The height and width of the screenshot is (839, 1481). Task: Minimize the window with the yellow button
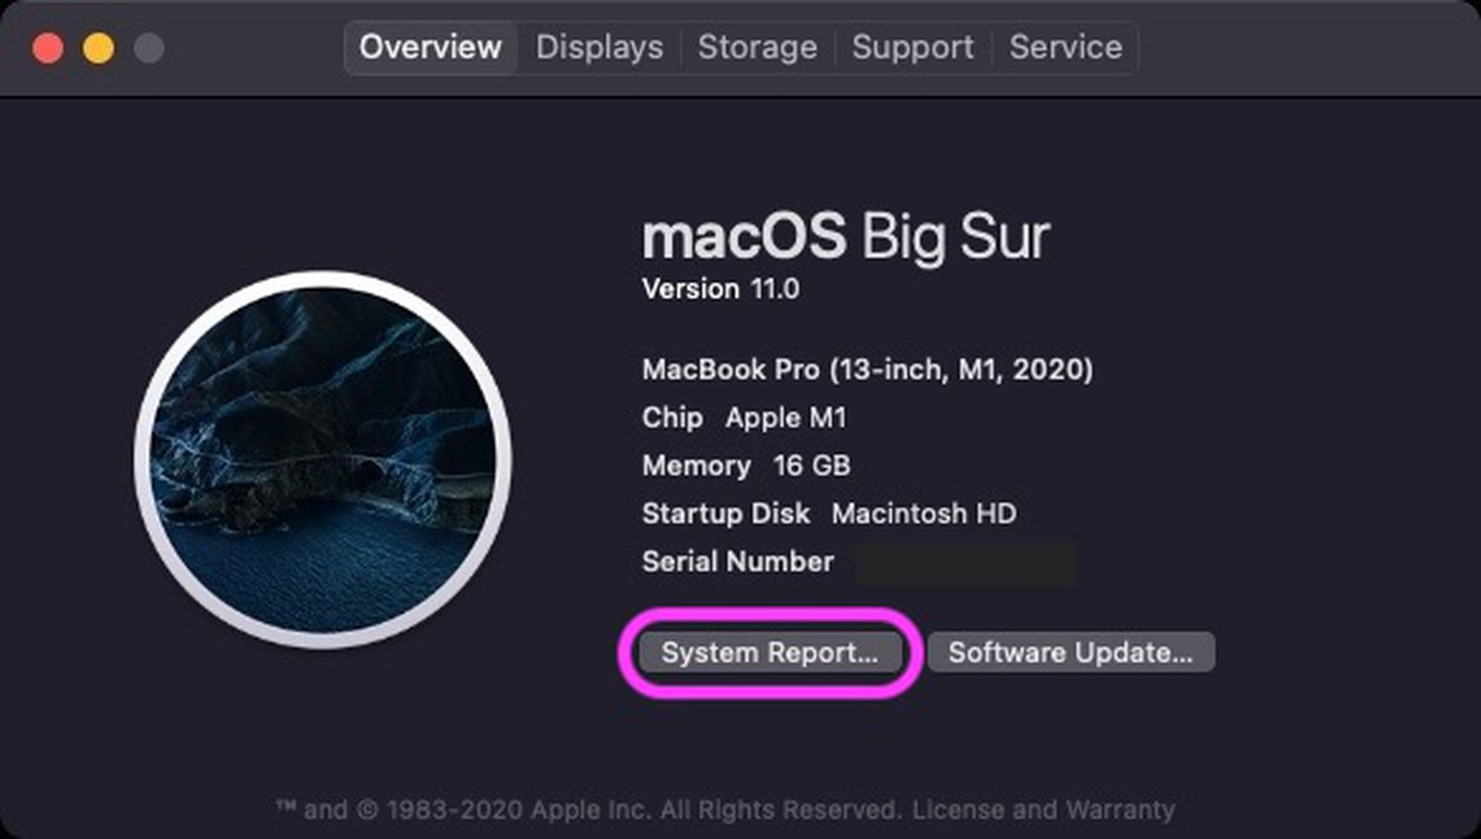[x=99, y=48]
